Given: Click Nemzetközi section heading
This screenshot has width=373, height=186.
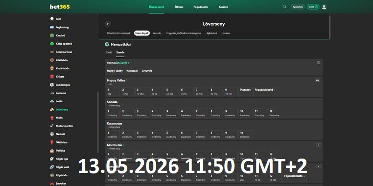Looking at the screenshot, I should (x=121, y=44).
